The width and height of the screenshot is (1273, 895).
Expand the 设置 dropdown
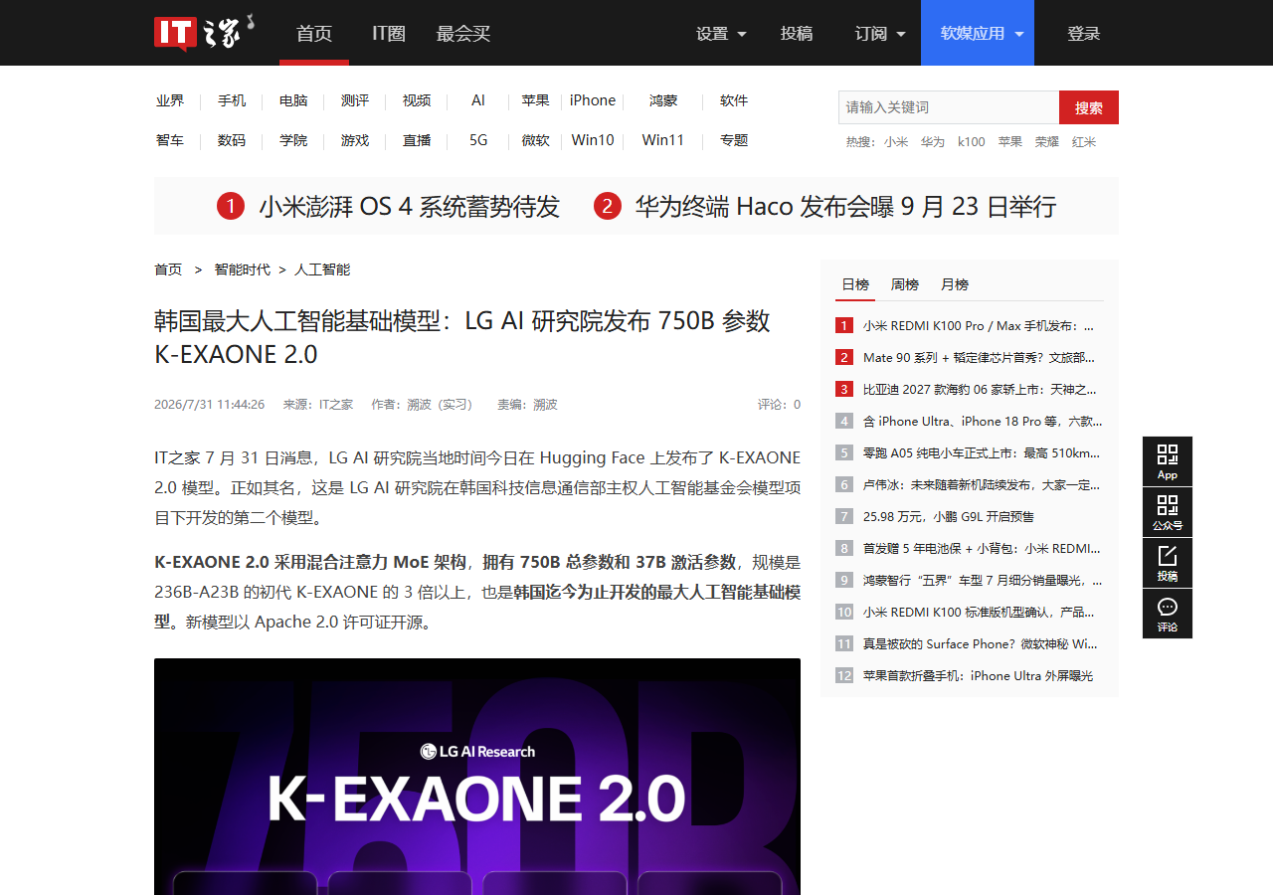(x=721, y=33)
